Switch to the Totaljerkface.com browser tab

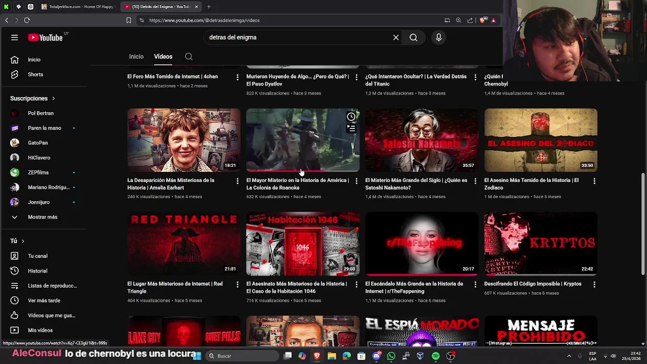coord(78,7)
